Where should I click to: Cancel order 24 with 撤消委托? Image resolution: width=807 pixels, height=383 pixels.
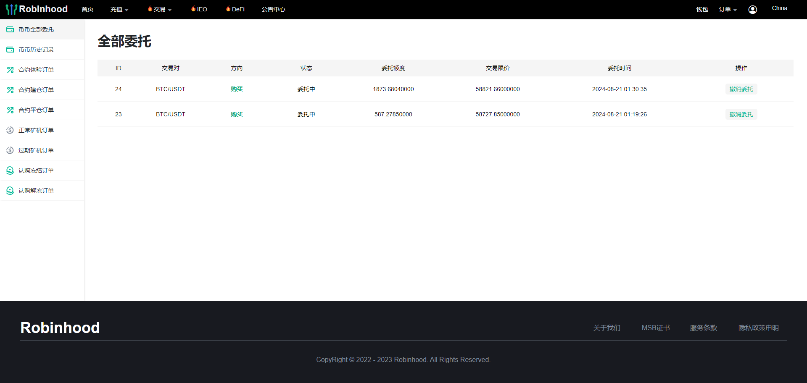point(741,89)
